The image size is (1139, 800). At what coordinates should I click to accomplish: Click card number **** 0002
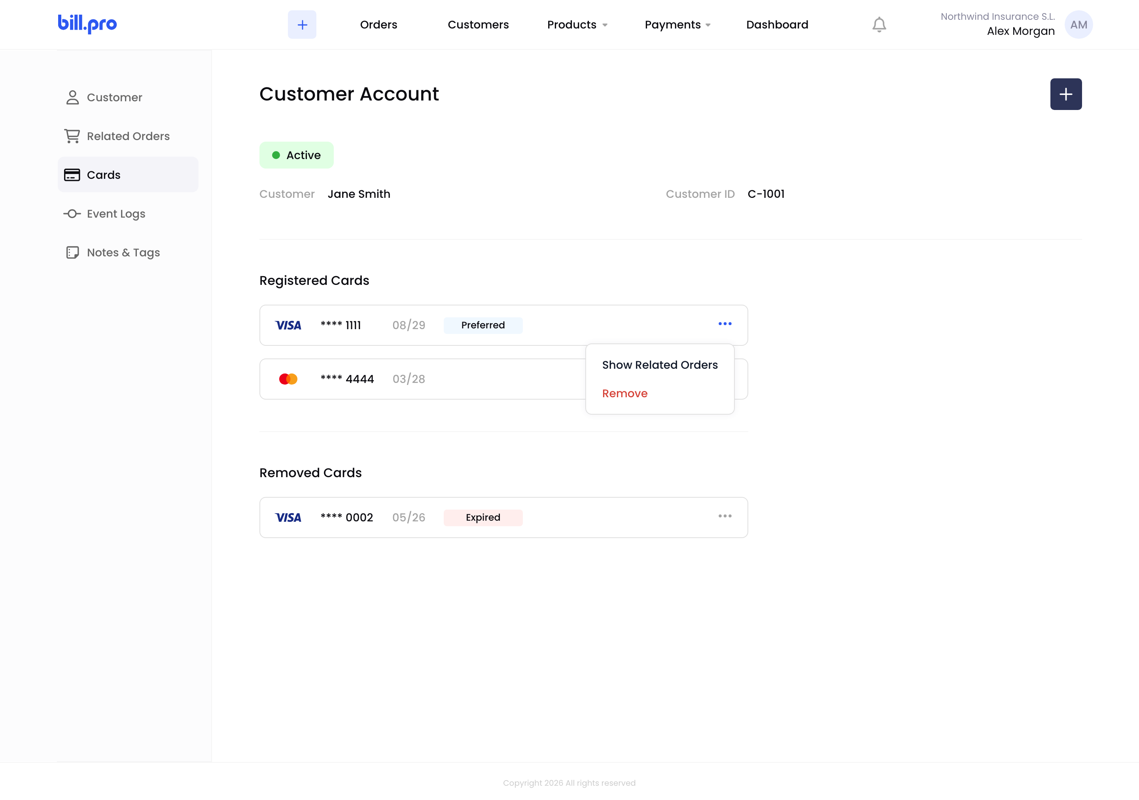tap(347, 518)
